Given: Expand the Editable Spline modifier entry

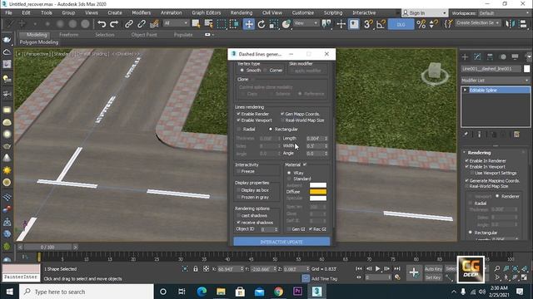Looking at the screenshot, I should 465,91.
